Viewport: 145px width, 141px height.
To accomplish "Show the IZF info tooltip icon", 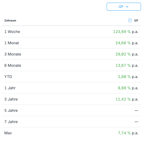I will coord(130,20).
